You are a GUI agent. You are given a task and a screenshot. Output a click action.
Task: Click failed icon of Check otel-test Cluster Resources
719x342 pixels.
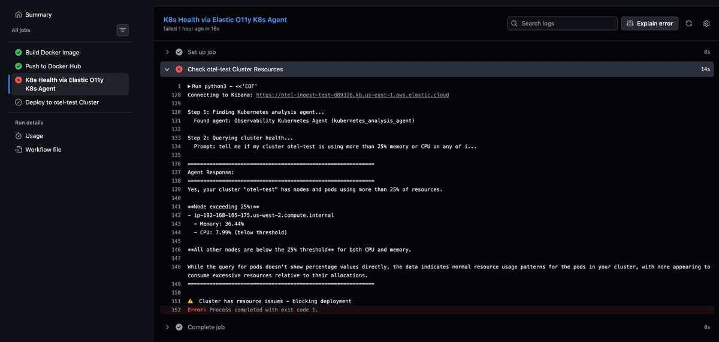[179, 69]
